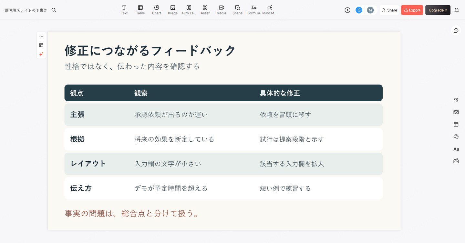This screenshot has width=465, height=243.
Task: Click the Share button
Action: [x=389, y=10]
